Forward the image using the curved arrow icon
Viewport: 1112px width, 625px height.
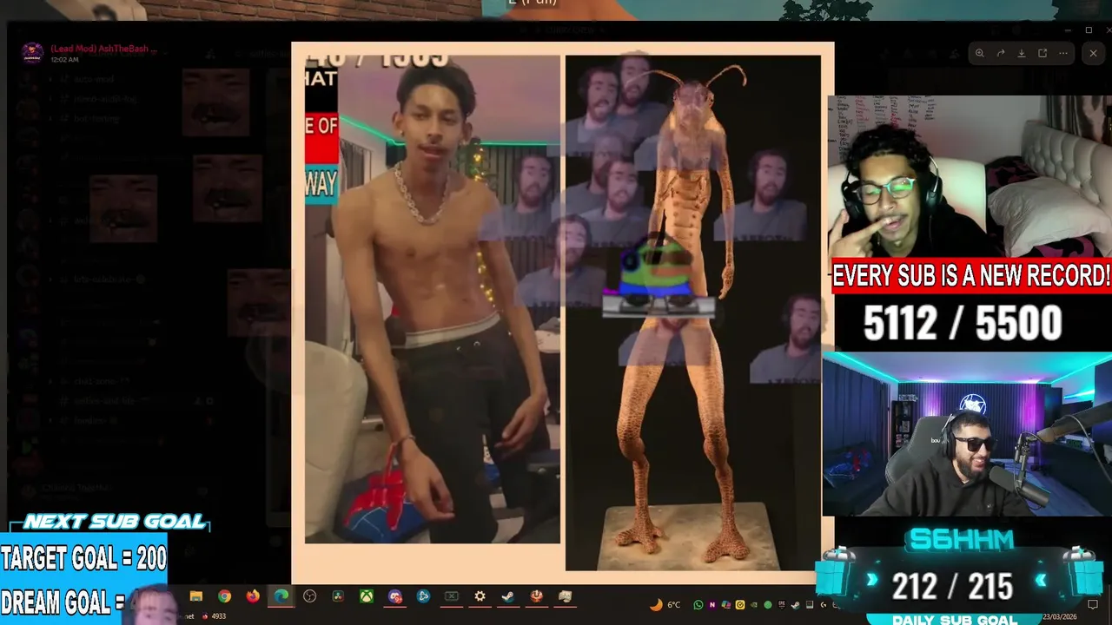(x=1001, y=53)
